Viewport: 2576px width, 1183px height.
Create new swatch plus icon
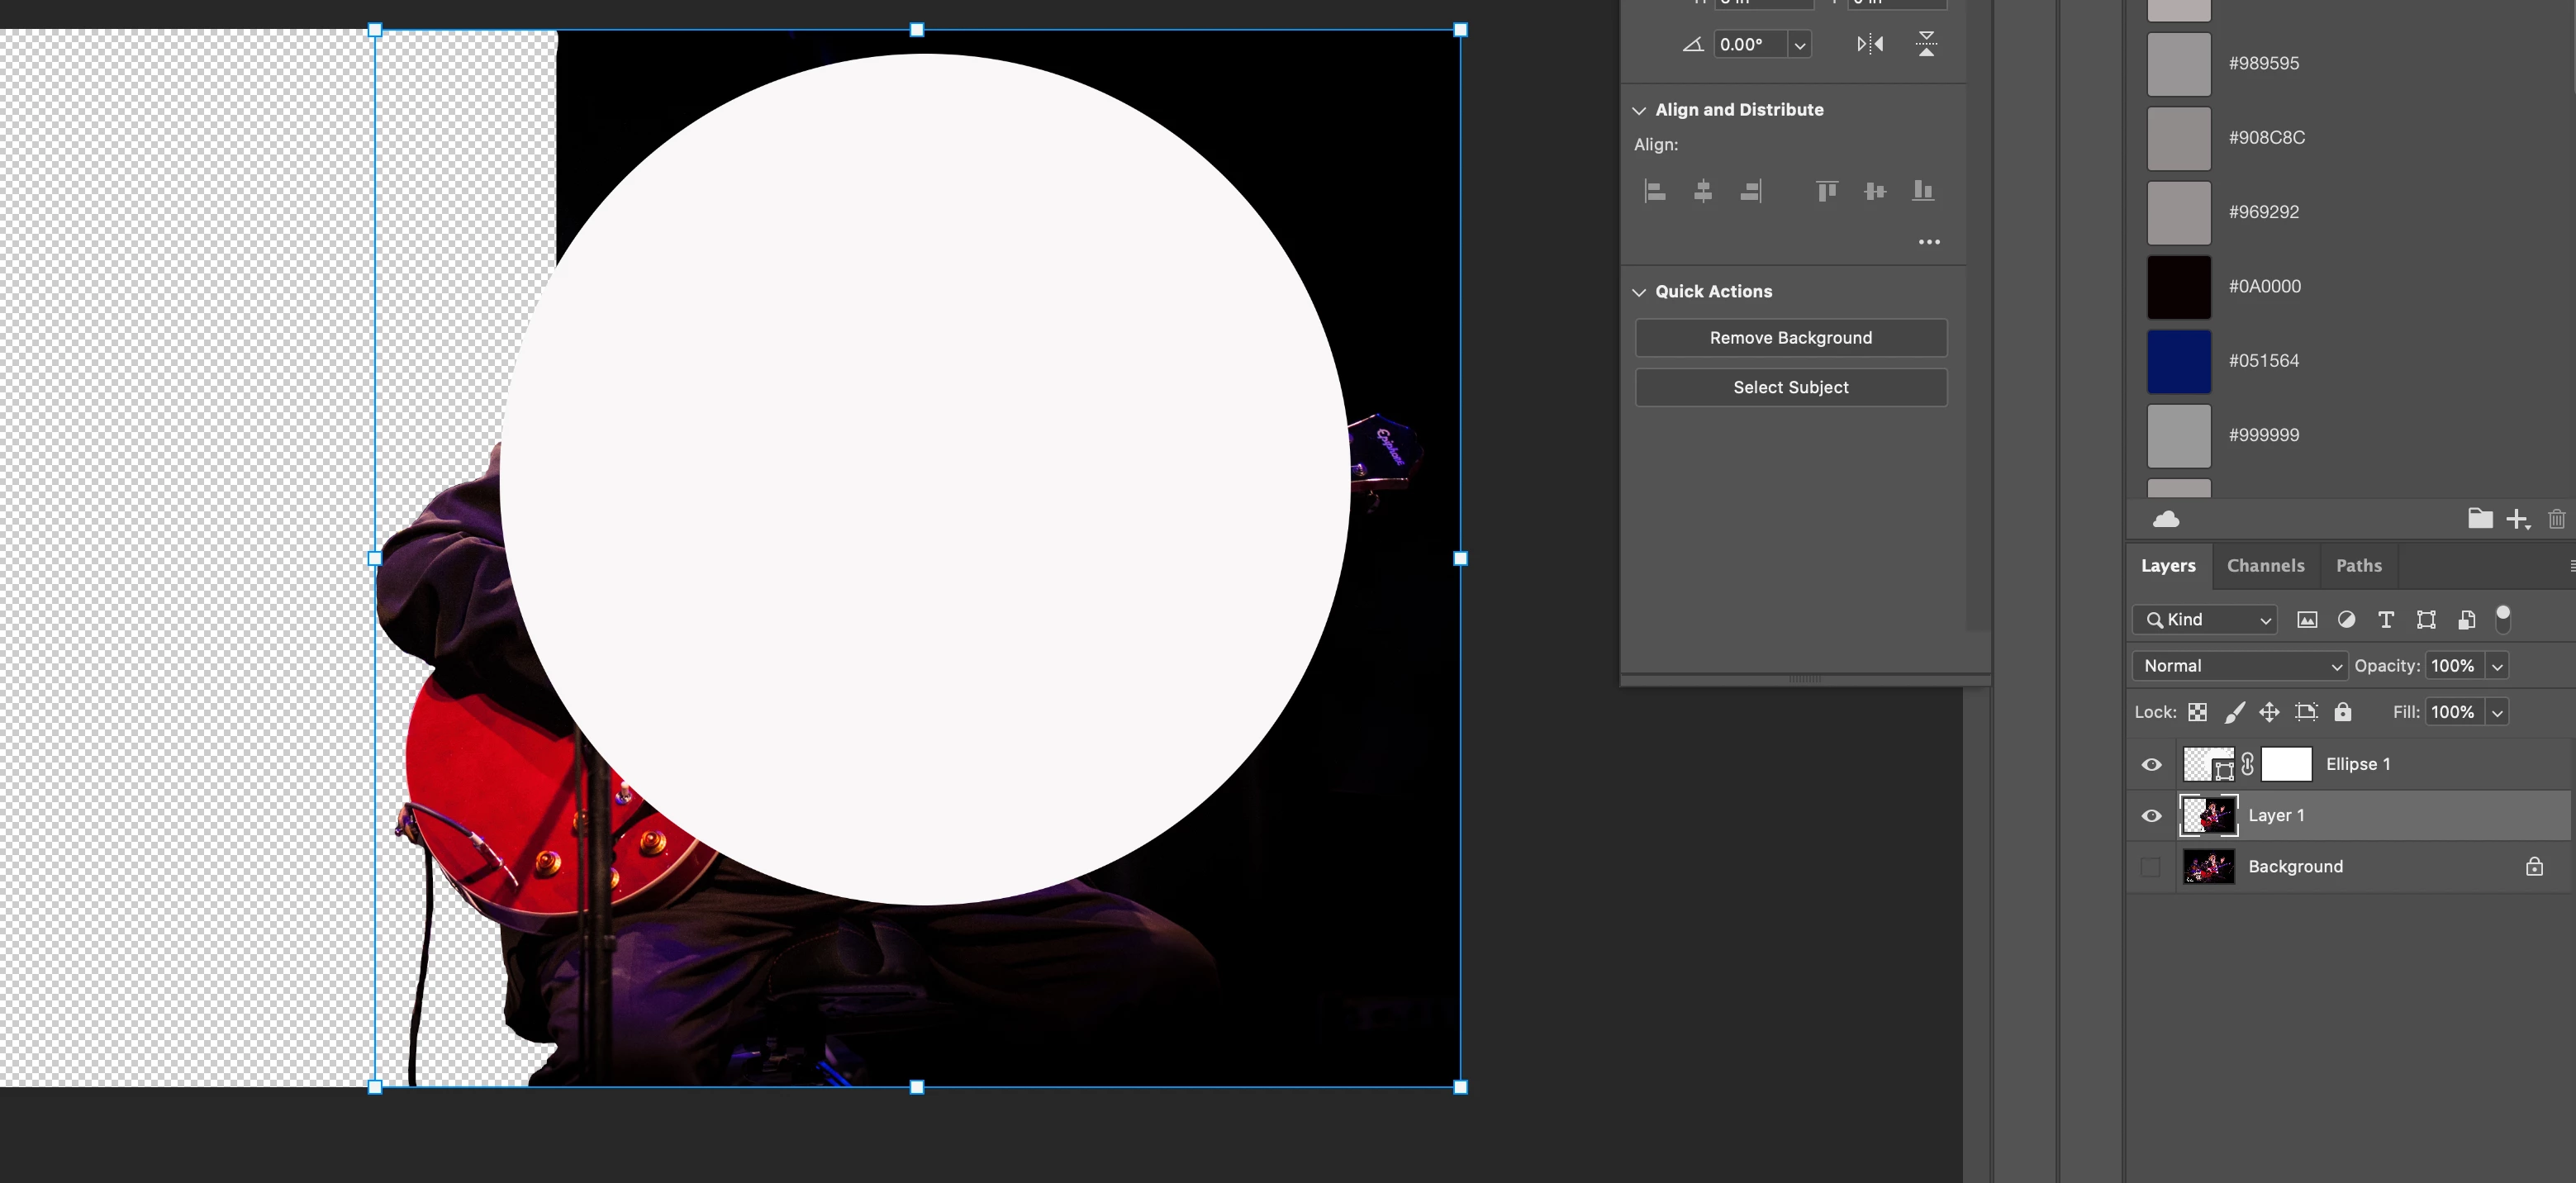[x=2516, y=519]
